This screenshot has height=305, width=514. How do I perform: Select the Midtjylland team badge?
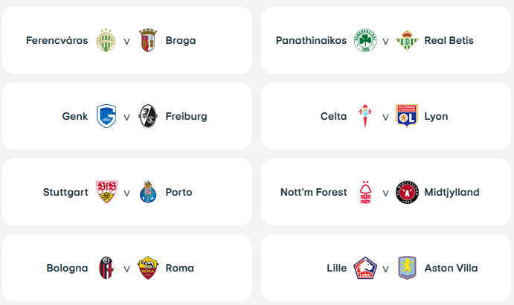(x=407, y=192)
